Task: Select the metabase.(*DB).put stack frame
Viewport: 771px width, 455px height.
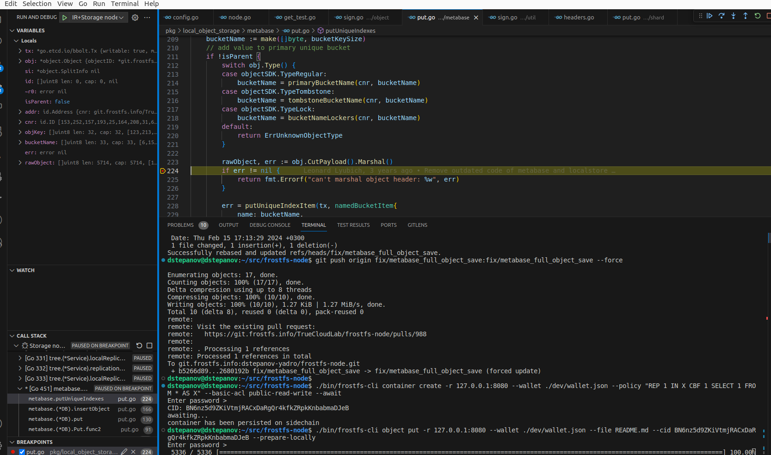Action: click(82, 419)
